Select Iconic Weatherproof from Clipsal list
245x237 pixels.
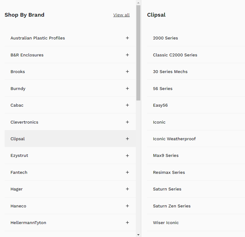pos(174,139)
